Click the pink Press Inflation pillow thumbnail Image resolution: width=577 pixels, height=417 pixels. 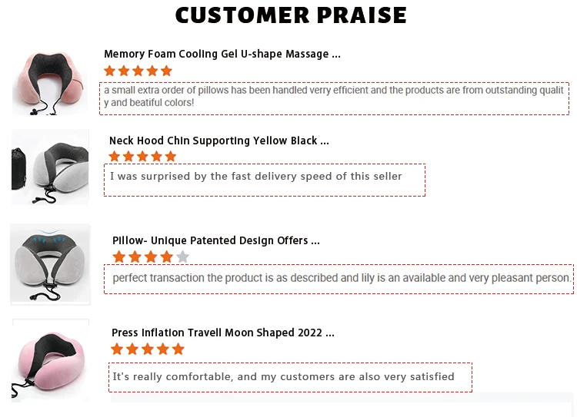(x=51, y=361)
